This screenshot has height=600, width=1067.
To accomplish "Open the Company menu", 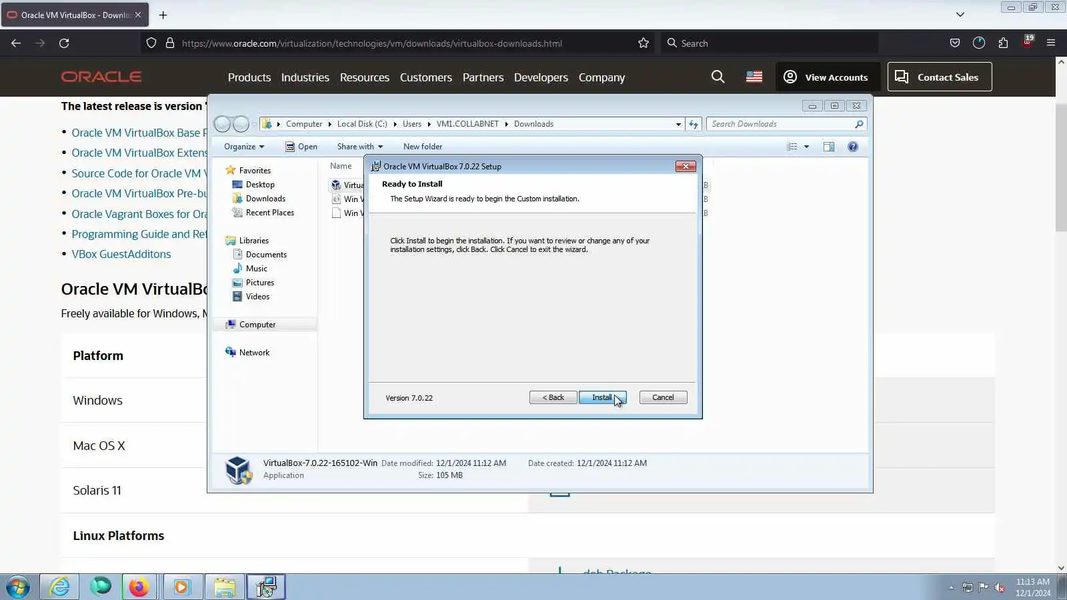I will [x=602, y=77].
